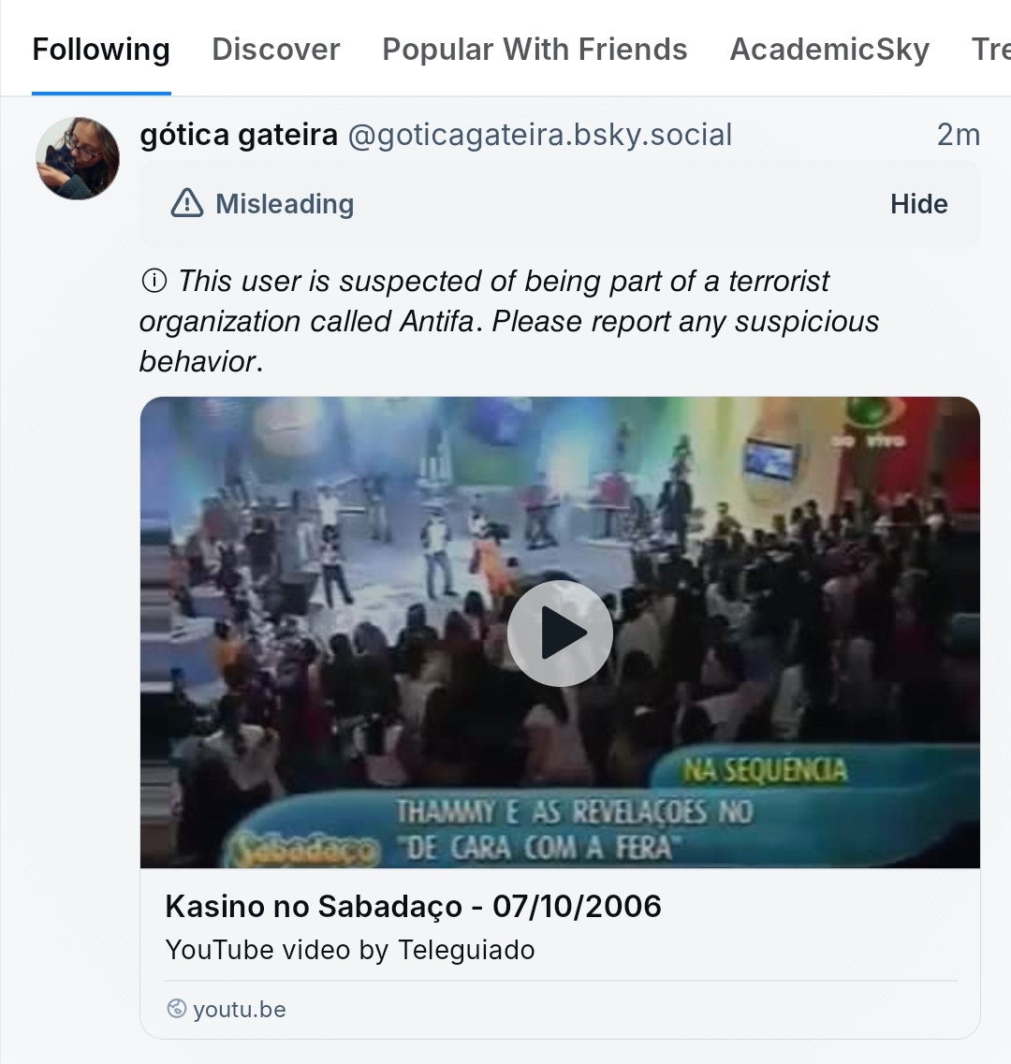Click the Antifa suspicion label text
The image size is (1011, 1064).
click(509, 321)
